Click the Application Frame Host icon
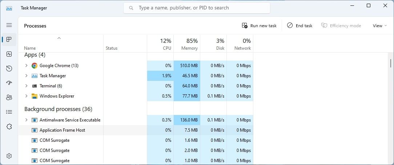Screen dimensions: 394x165 [35, 130]
